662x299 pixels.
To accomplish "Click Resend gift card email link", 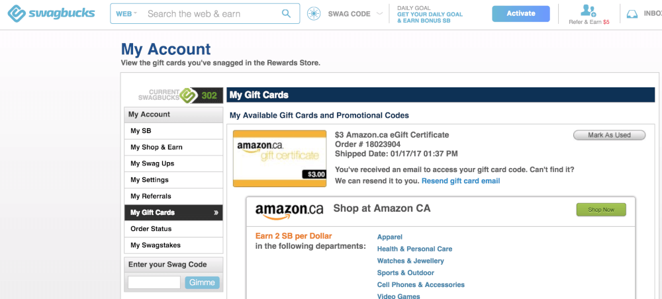I will coord(461,181).
